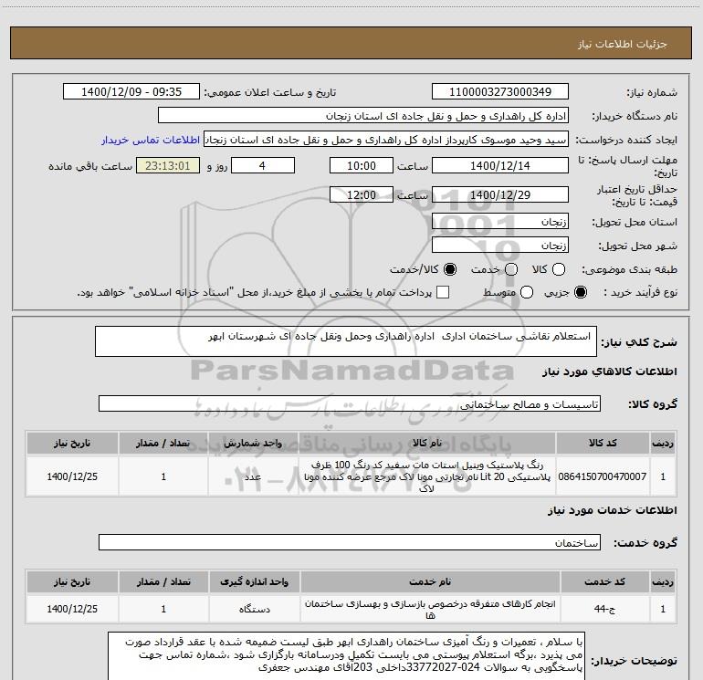Select the کالا radio button
Image resolution: width=703 pixels, height=680 pixels.
click(x=559, y=269)
